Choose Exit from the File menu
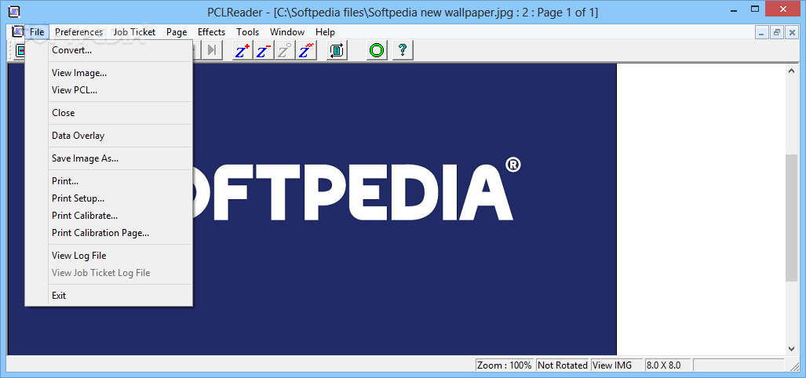Screen dimensions: 806x378 pos(108,296)
